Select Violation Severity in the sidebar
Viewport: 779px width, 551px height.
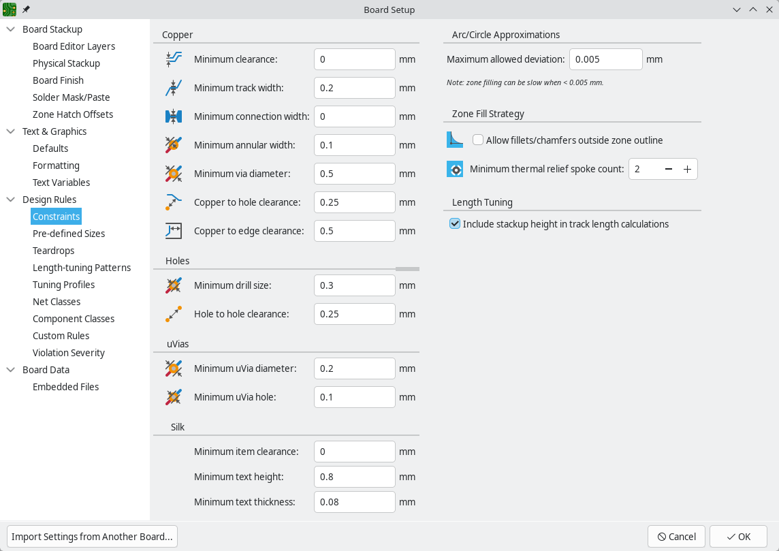(x=69, y=353)
